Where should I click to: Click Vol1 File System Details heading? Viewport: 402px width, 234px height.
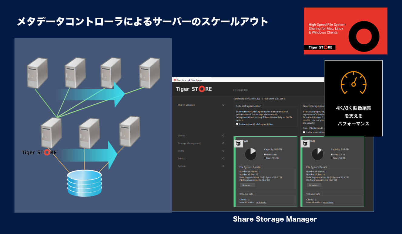tap(317, 167)
